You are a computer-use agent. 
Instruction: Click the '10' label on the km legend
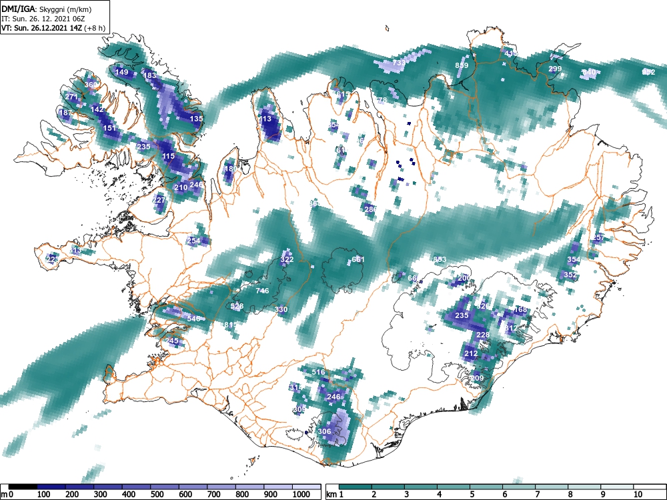pyautogui.click(x=638, y=494)
